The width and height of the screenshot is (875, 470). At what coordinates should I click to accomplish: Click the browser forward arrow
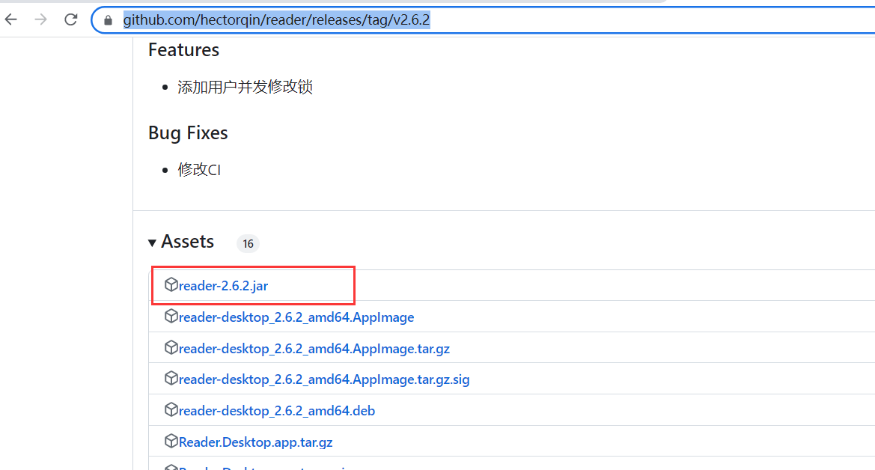coord(41,20)
